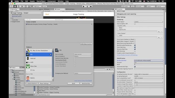Toggle Development Build checkbox
Viewport: 175px width, 98px height.
click(x=75, y=60)
